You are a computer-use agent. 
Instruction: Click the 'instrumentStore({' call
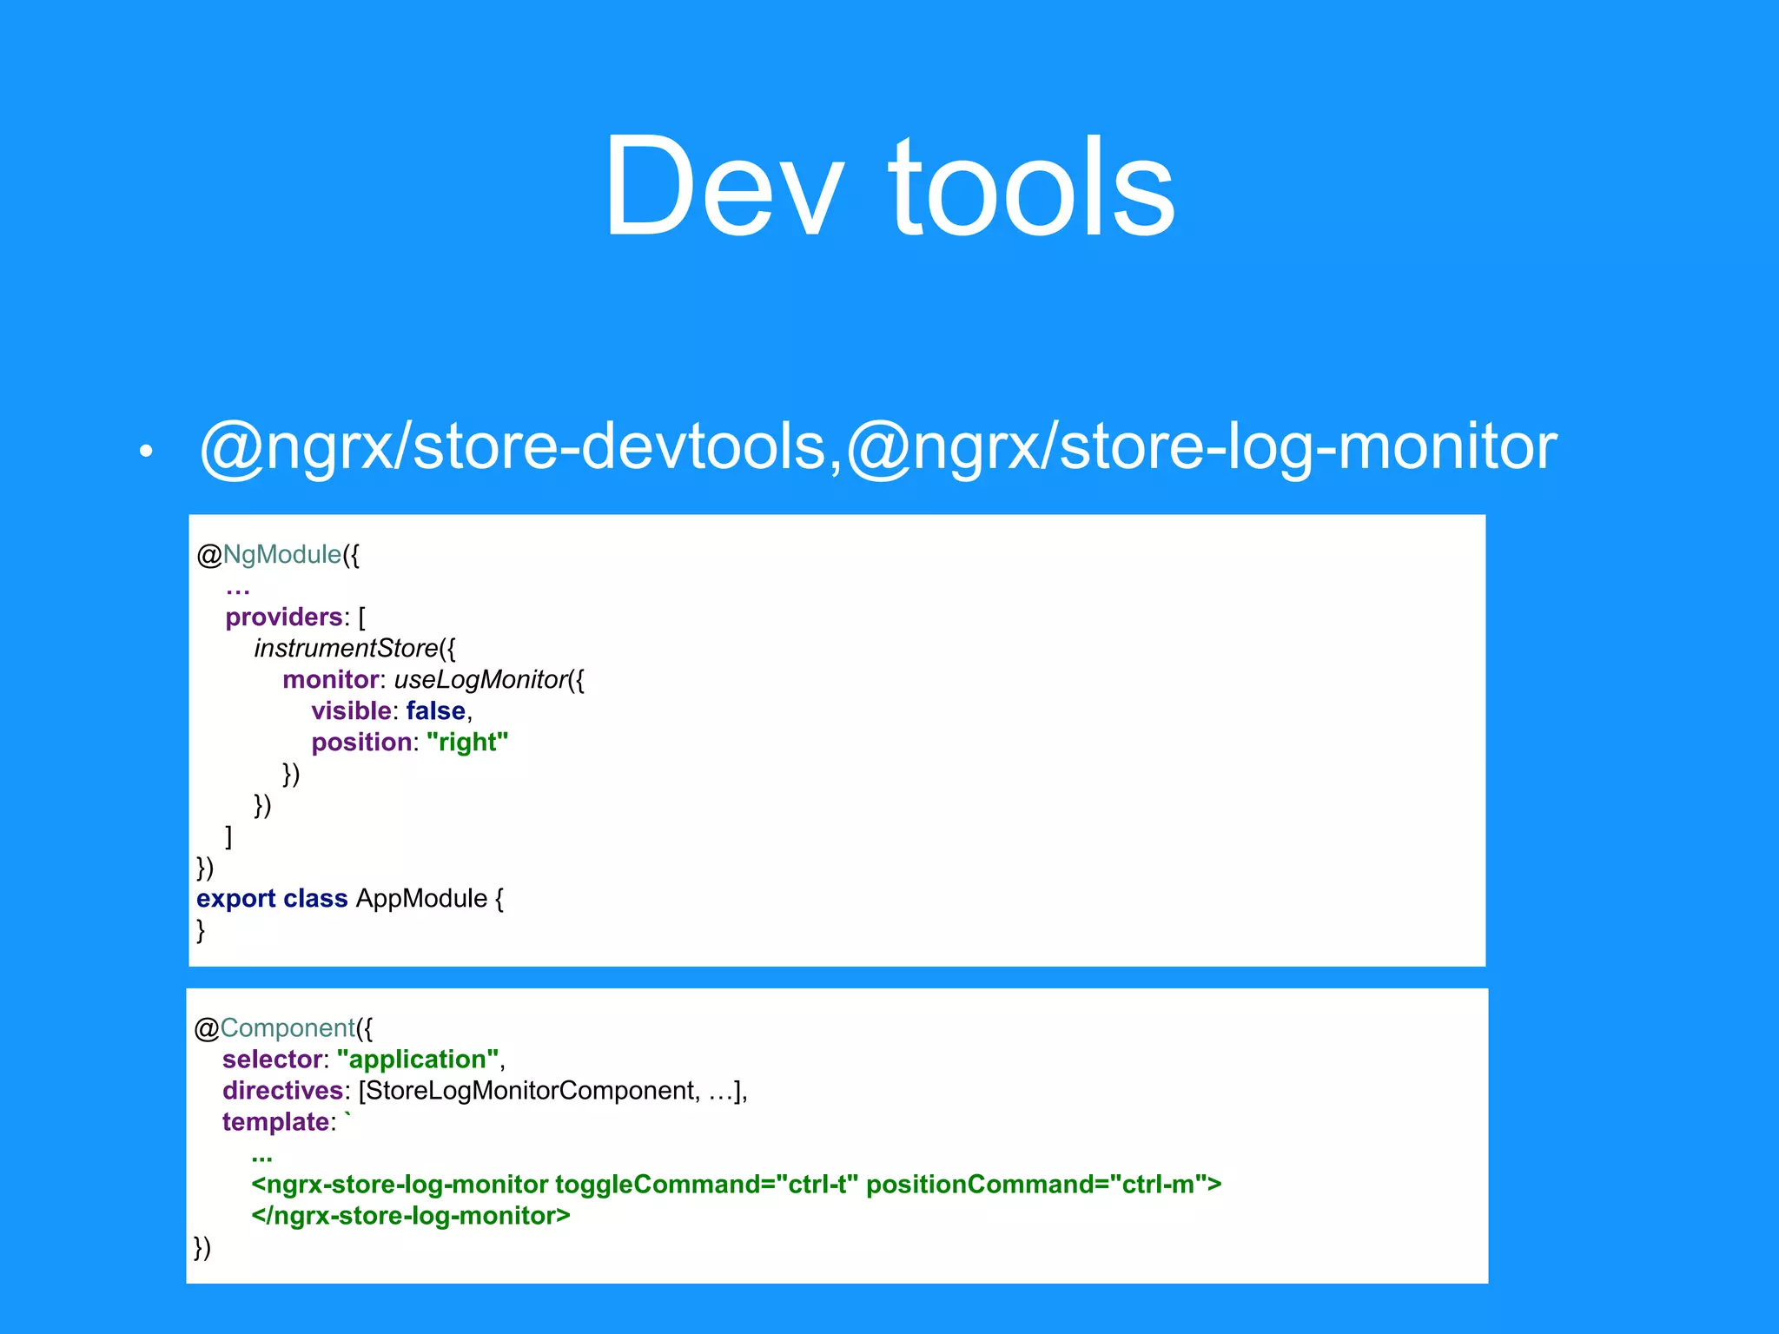coord(354,649)
